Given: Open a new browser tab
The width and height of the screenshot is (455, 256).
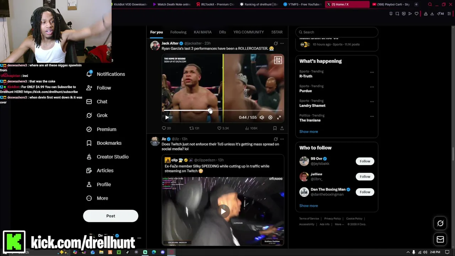Looking at the screenshot, I should click(x=416, y=4).
